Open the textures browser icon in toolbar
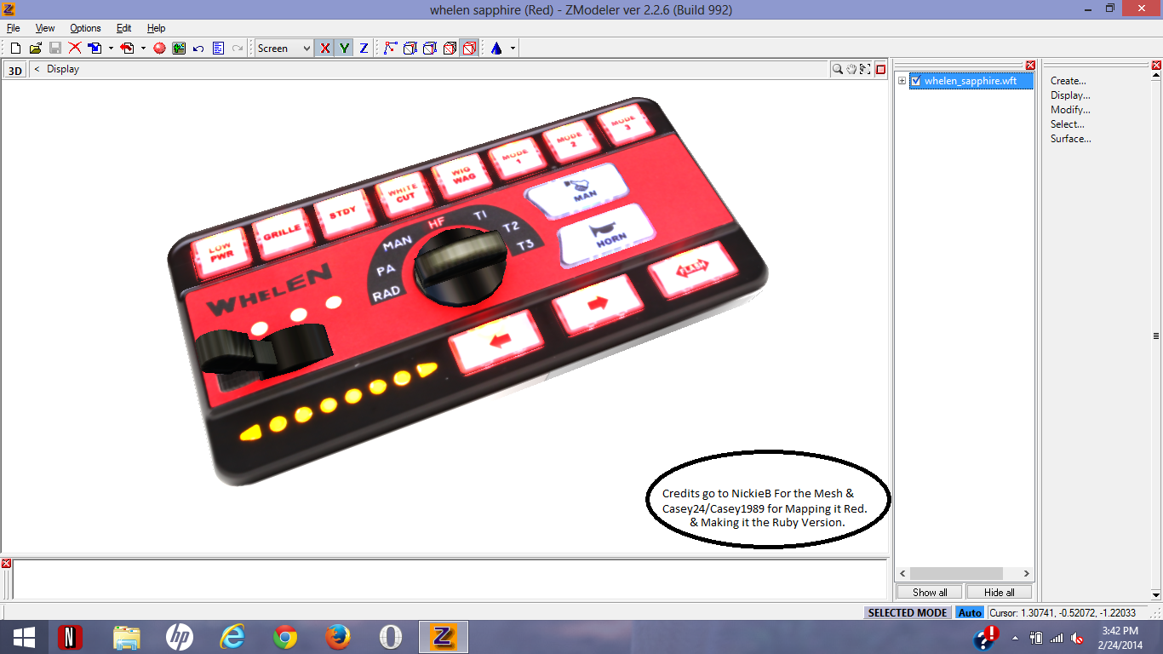Screen dimensions: 1163x654 pos(179,49)
